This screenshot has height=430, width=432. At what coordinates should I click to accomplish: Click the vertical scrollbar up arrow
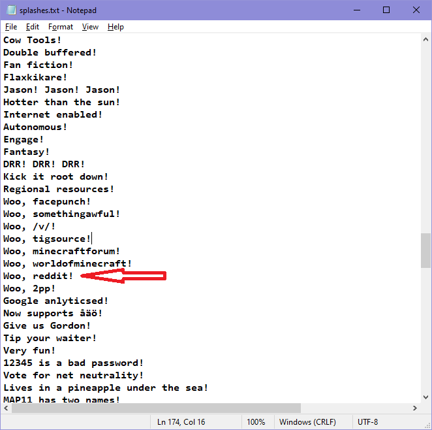pos(425,39)
